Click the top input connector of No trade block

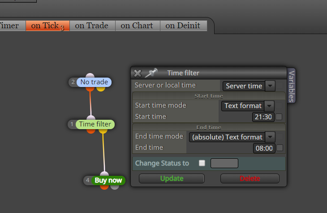[x=90, y=75]
